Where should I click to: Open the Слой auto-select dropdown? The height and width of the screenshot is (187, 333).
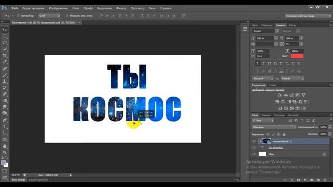pyautogui.click(x=49, y=16)
